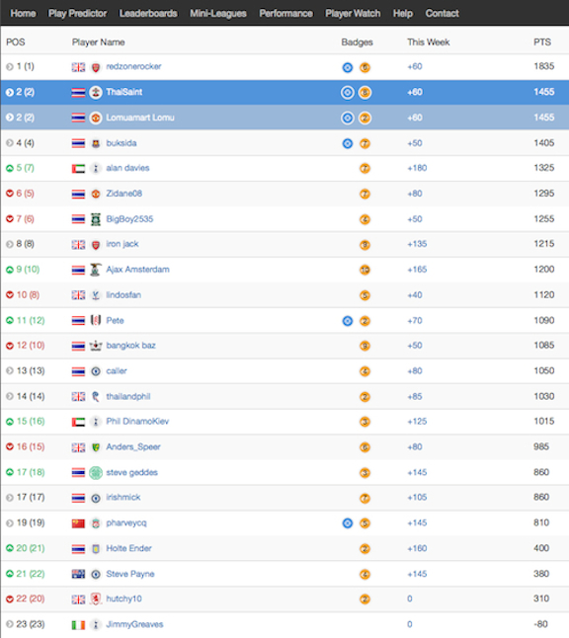This screenshot has width=569, height=638.
Task: Open the Contact page
Action: (442, 14)
